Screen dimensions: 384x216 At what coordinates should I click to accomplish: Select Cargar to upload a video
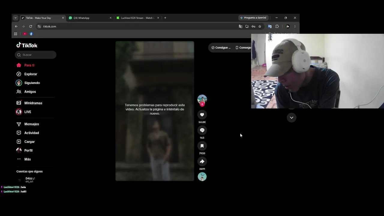pyautogui.click(x=29, y=142)
